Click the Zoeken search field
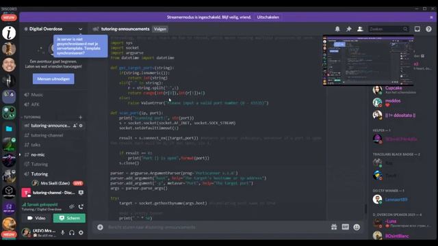Image resolution: width=438 pixels, height=246 pixels. tap(388, 29)
